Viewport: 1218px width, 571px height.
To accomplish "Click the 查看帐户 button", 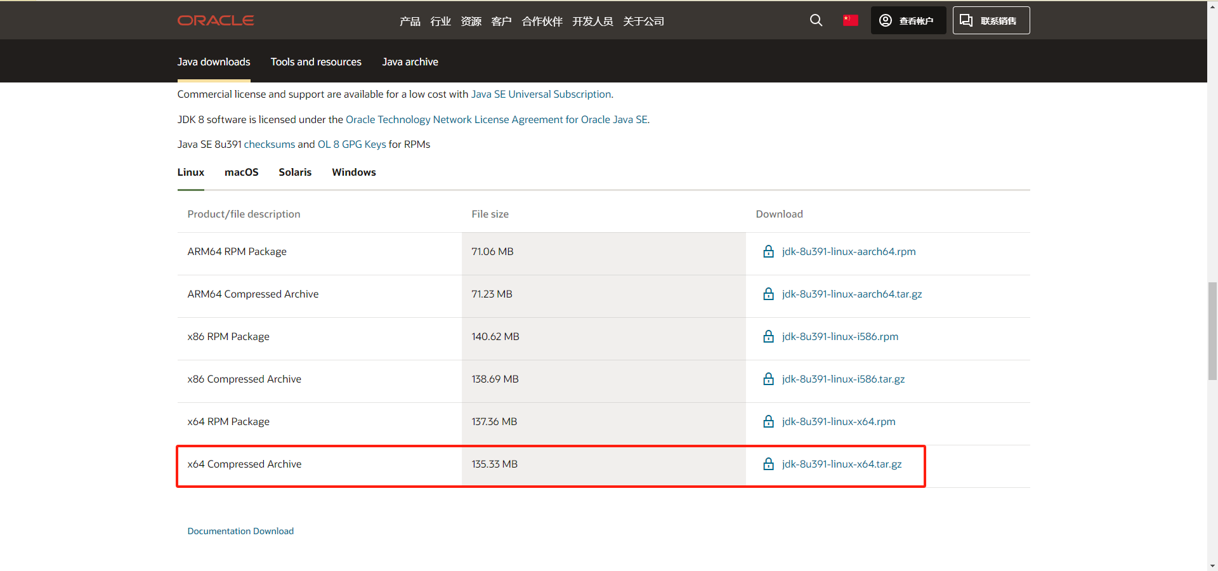I will [x=908, y=20].
